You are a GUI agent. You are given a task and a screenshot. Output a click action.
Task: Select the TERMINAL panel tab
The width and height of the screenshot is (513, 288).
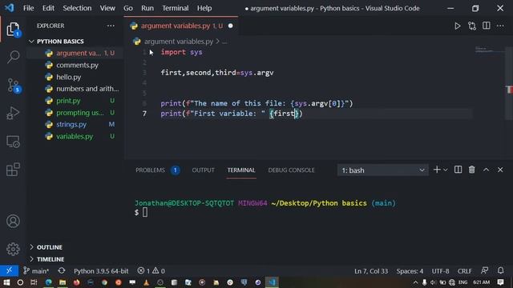click(241, 170)
